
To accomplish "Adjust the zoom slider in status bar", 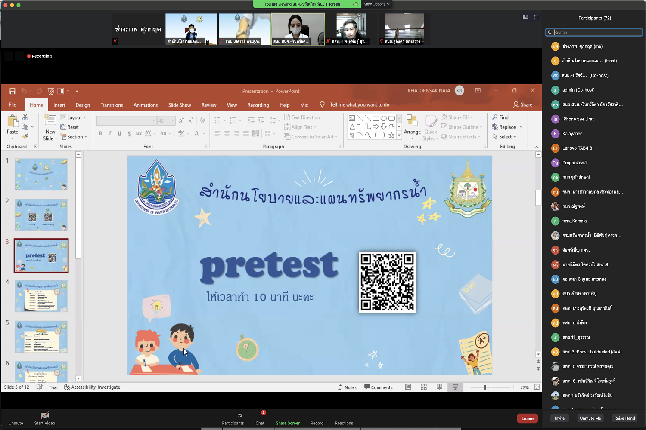I will 485,387.
